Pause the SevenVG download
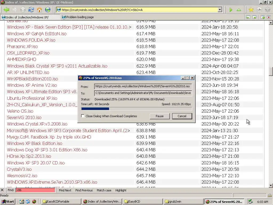Screen dimensions: 273x205 159,116
